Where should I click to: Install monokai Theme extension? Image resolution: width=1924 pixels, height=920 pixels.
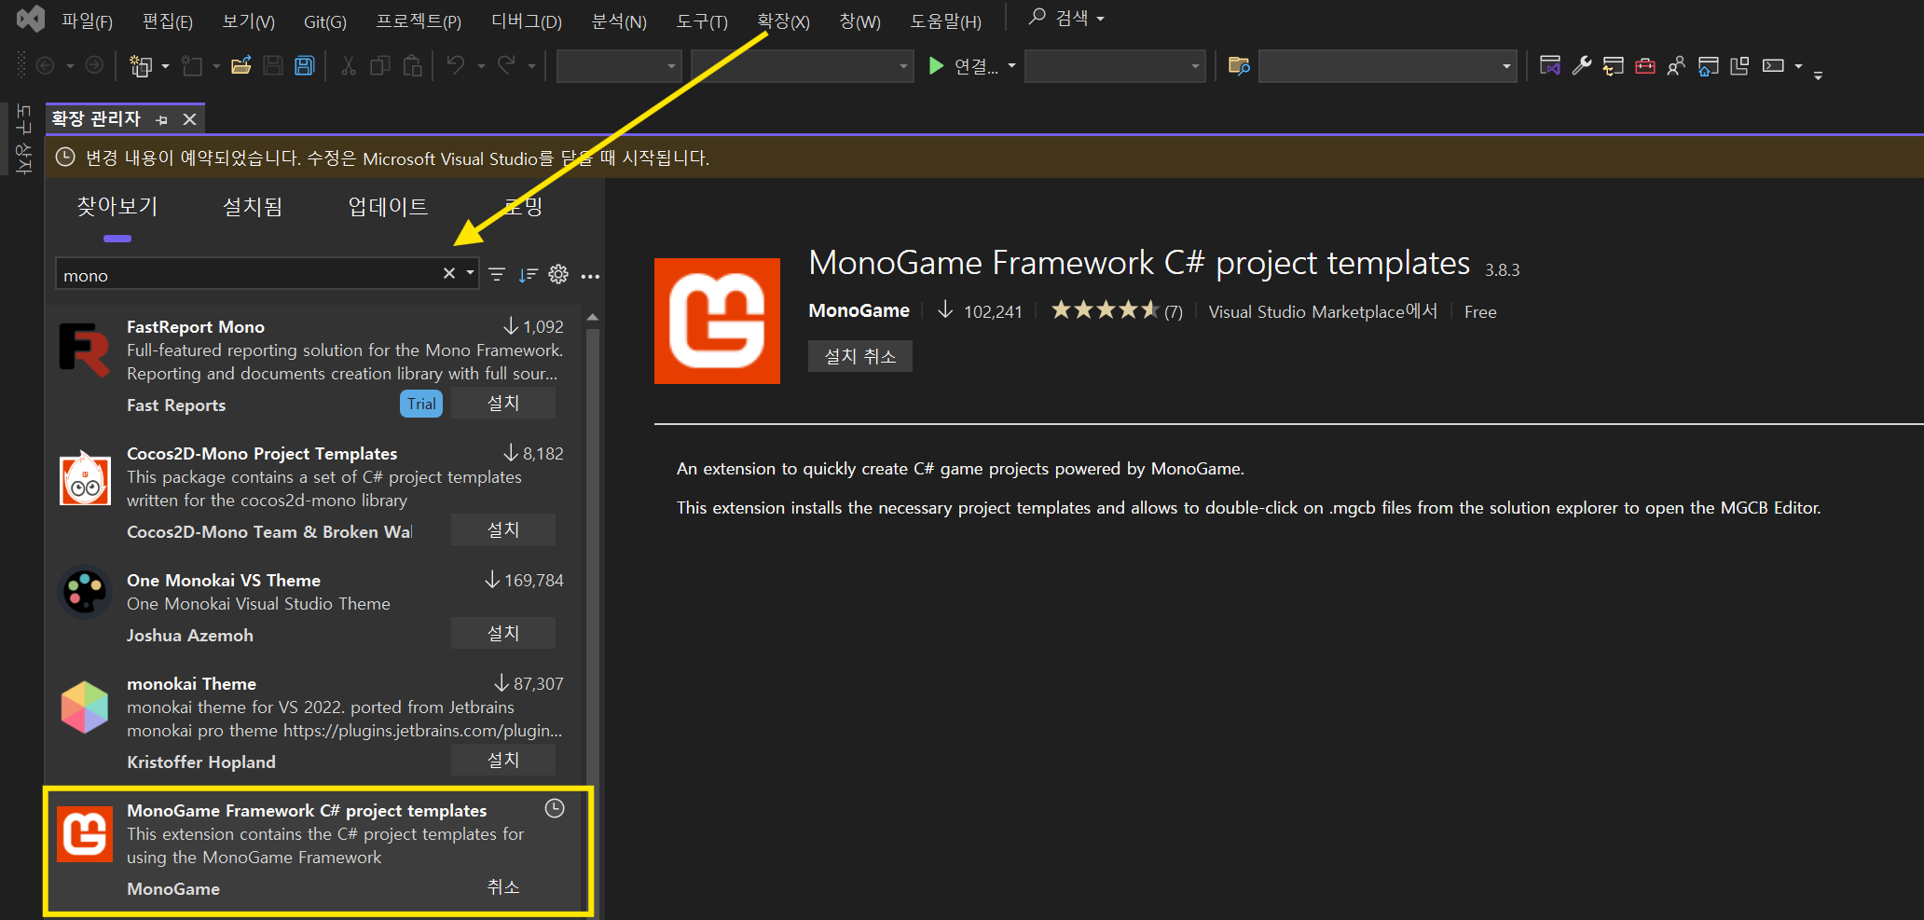(x=503, y=760)
